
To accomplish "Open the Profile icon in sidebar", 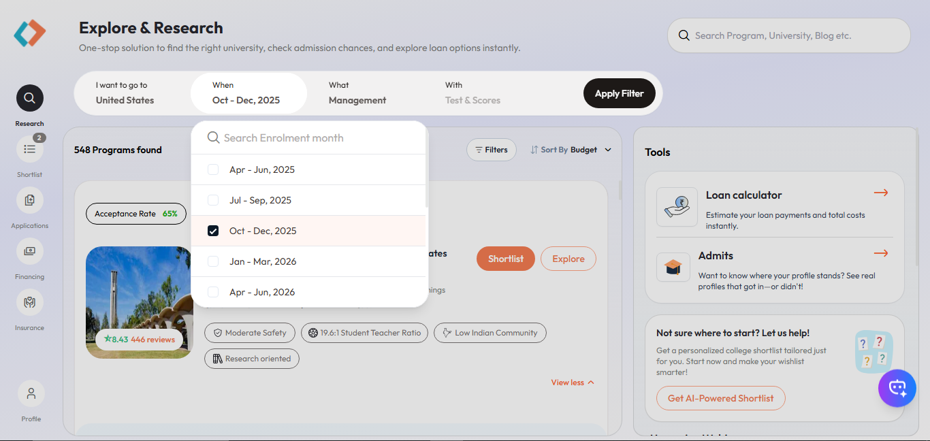I will click(x=31, y=393).
